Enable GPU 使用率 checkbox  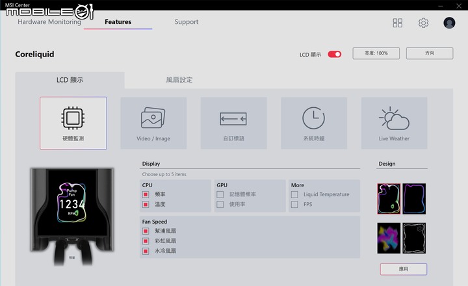click(220, 205)
